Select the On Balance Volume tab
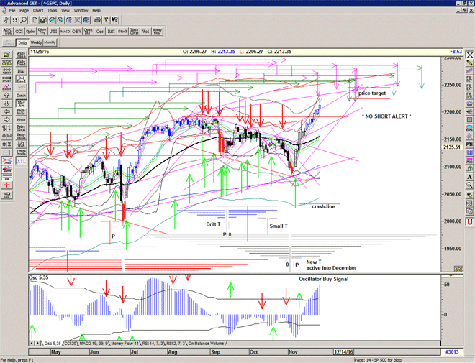This screenshot has height=363, width=475. tap(206, 344)
